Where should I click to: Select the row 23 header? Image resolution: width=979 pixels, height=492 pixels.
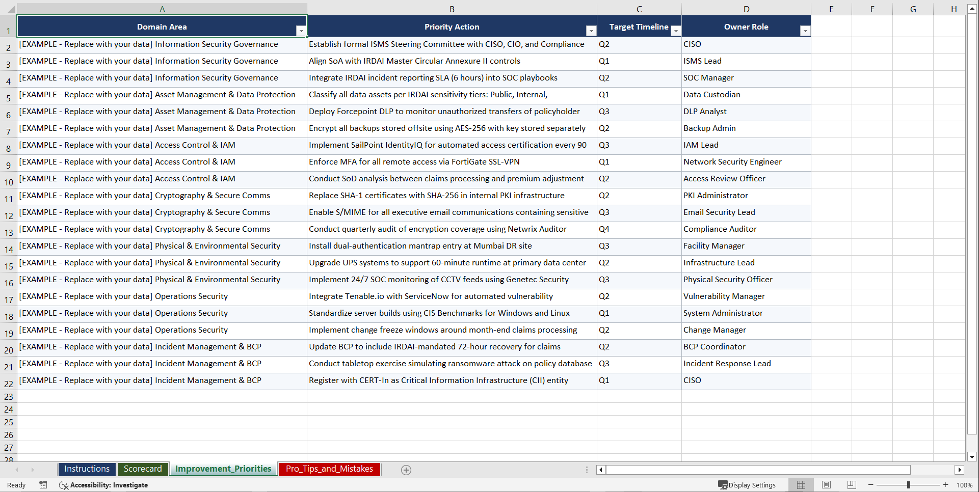pos(8,396)
